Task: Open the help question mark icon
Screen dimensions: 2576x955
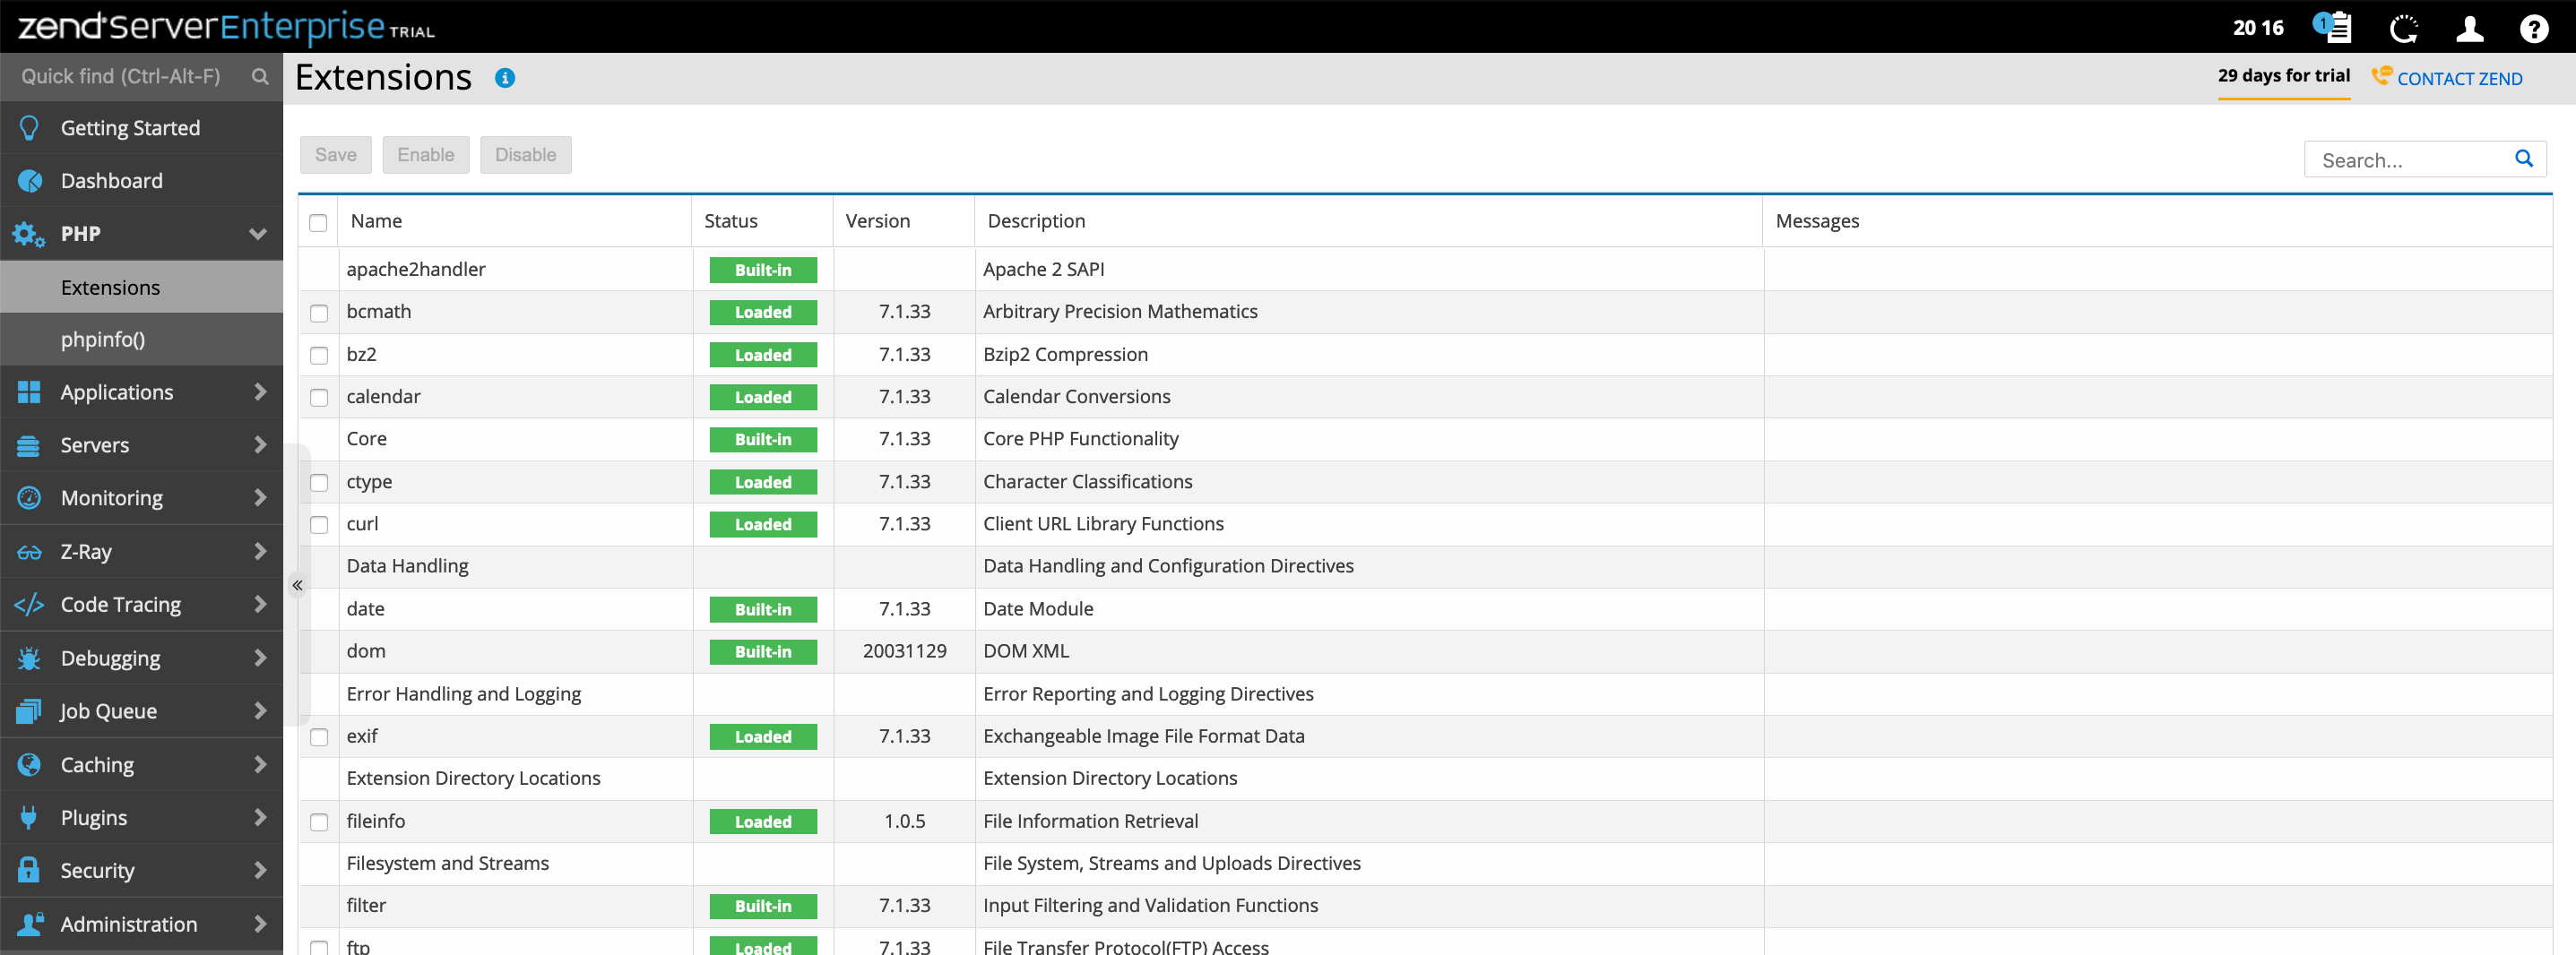Action: 2533,29
